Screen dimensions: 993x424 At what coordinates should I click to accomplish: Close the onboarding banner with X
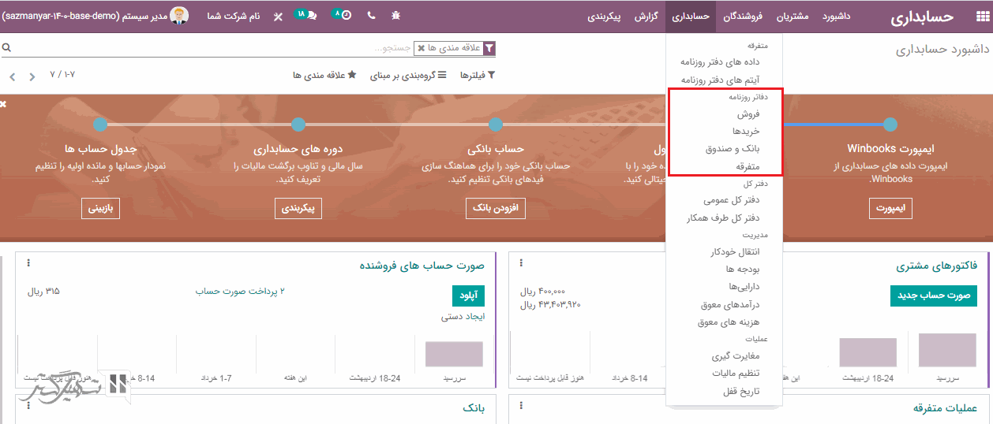click(4, 104)
